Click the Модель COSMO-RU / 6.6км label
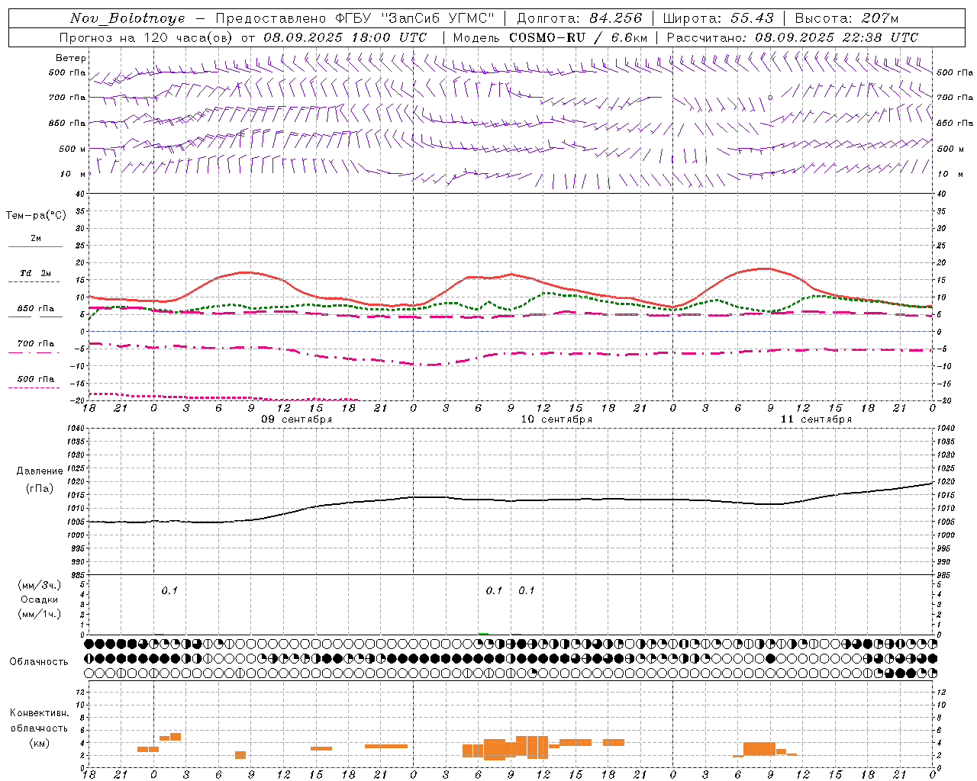This screenshot has height=781, width=977. point(550,37)
